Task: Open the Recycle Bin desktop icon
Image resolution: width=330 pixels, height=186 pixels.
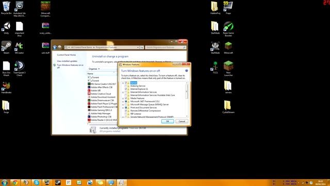Action: 6,8
